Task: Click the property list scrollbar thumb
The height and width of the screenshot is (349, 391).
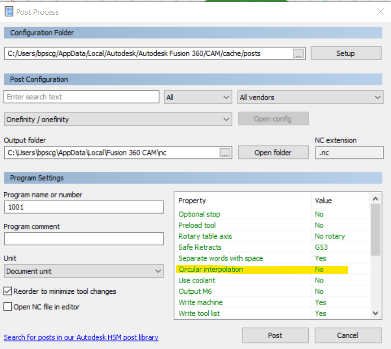Action: (375, 230)
